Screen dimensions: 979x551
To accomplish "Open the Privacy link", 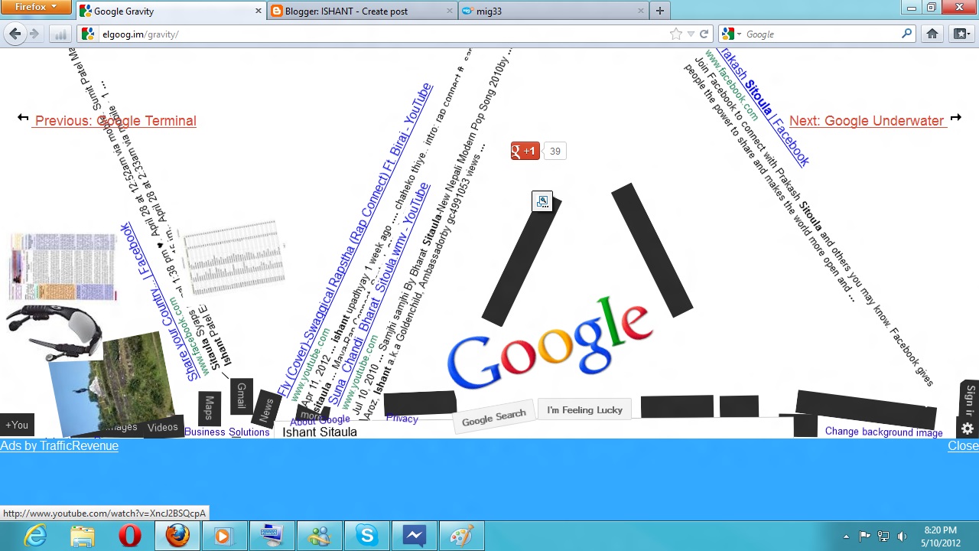I will tap(402, 419).
